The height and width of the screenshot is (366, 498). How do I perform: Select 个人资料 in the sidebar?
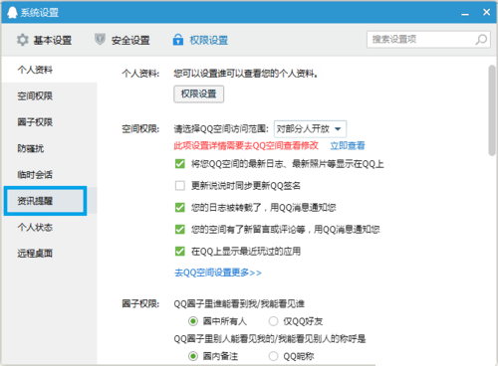click(49, 70)
